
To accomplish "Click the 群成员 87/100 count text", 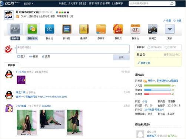I will point(144,106).
